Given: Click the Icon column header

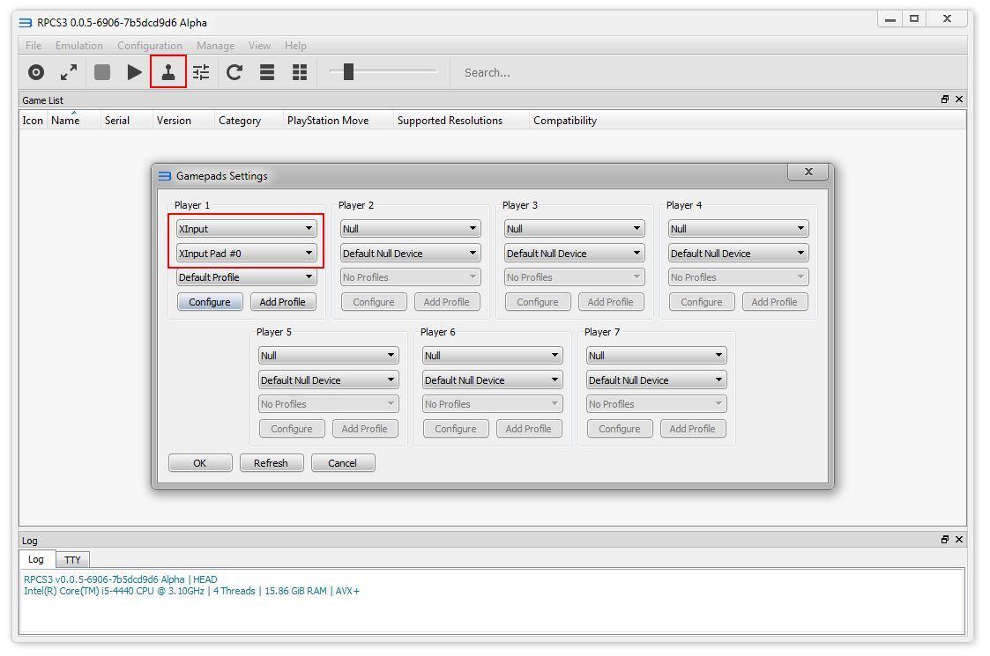Looking at the screenshot, I should [33, 121].
